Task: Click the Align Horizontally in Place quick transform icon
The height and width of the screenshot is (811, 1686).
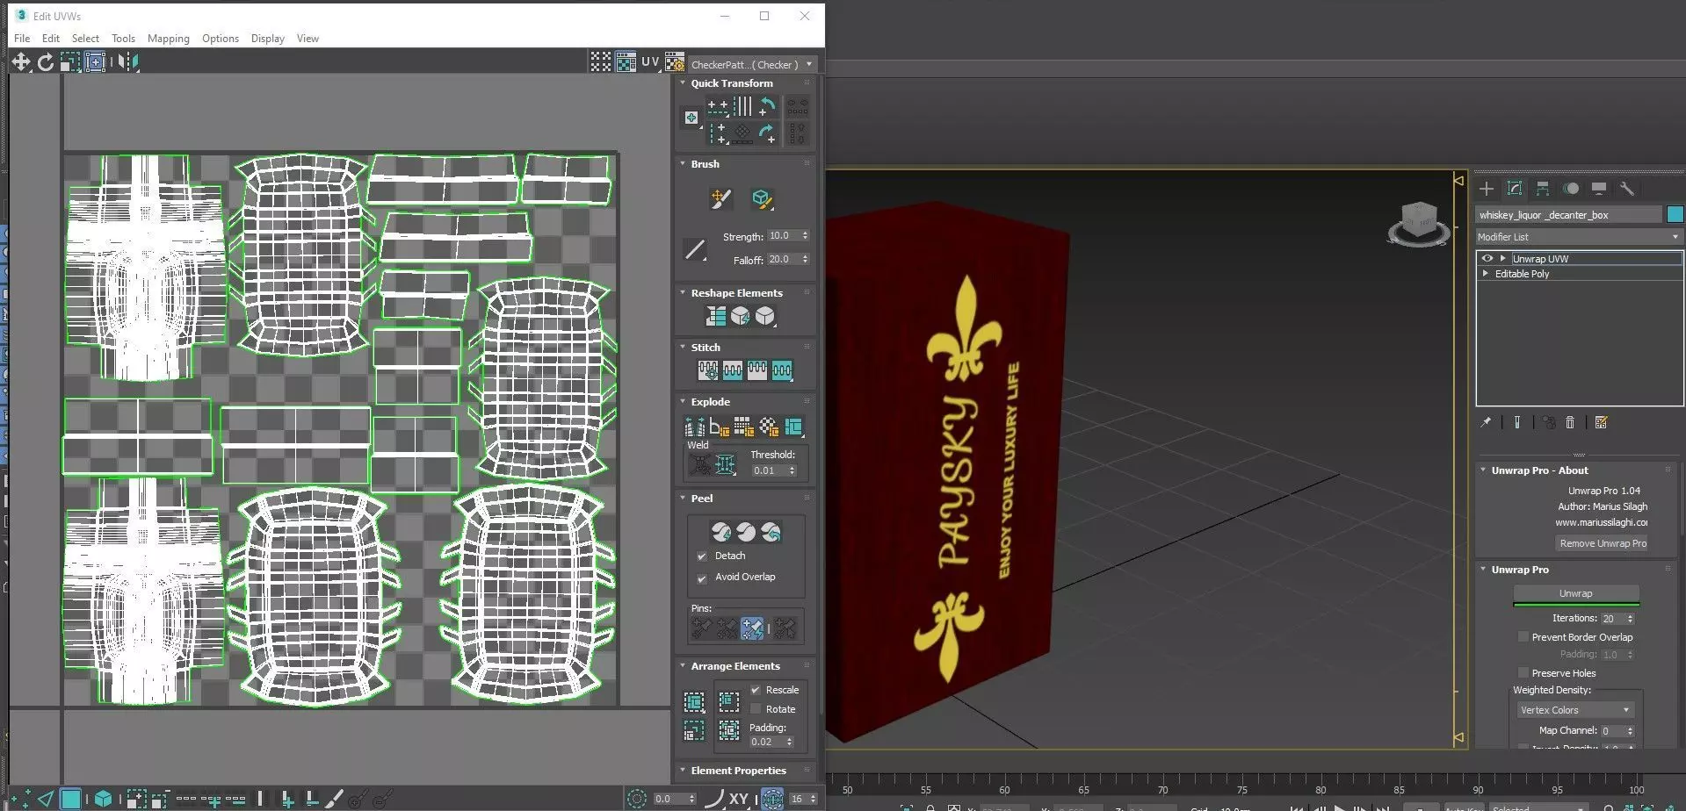Action: click(719, 107)
